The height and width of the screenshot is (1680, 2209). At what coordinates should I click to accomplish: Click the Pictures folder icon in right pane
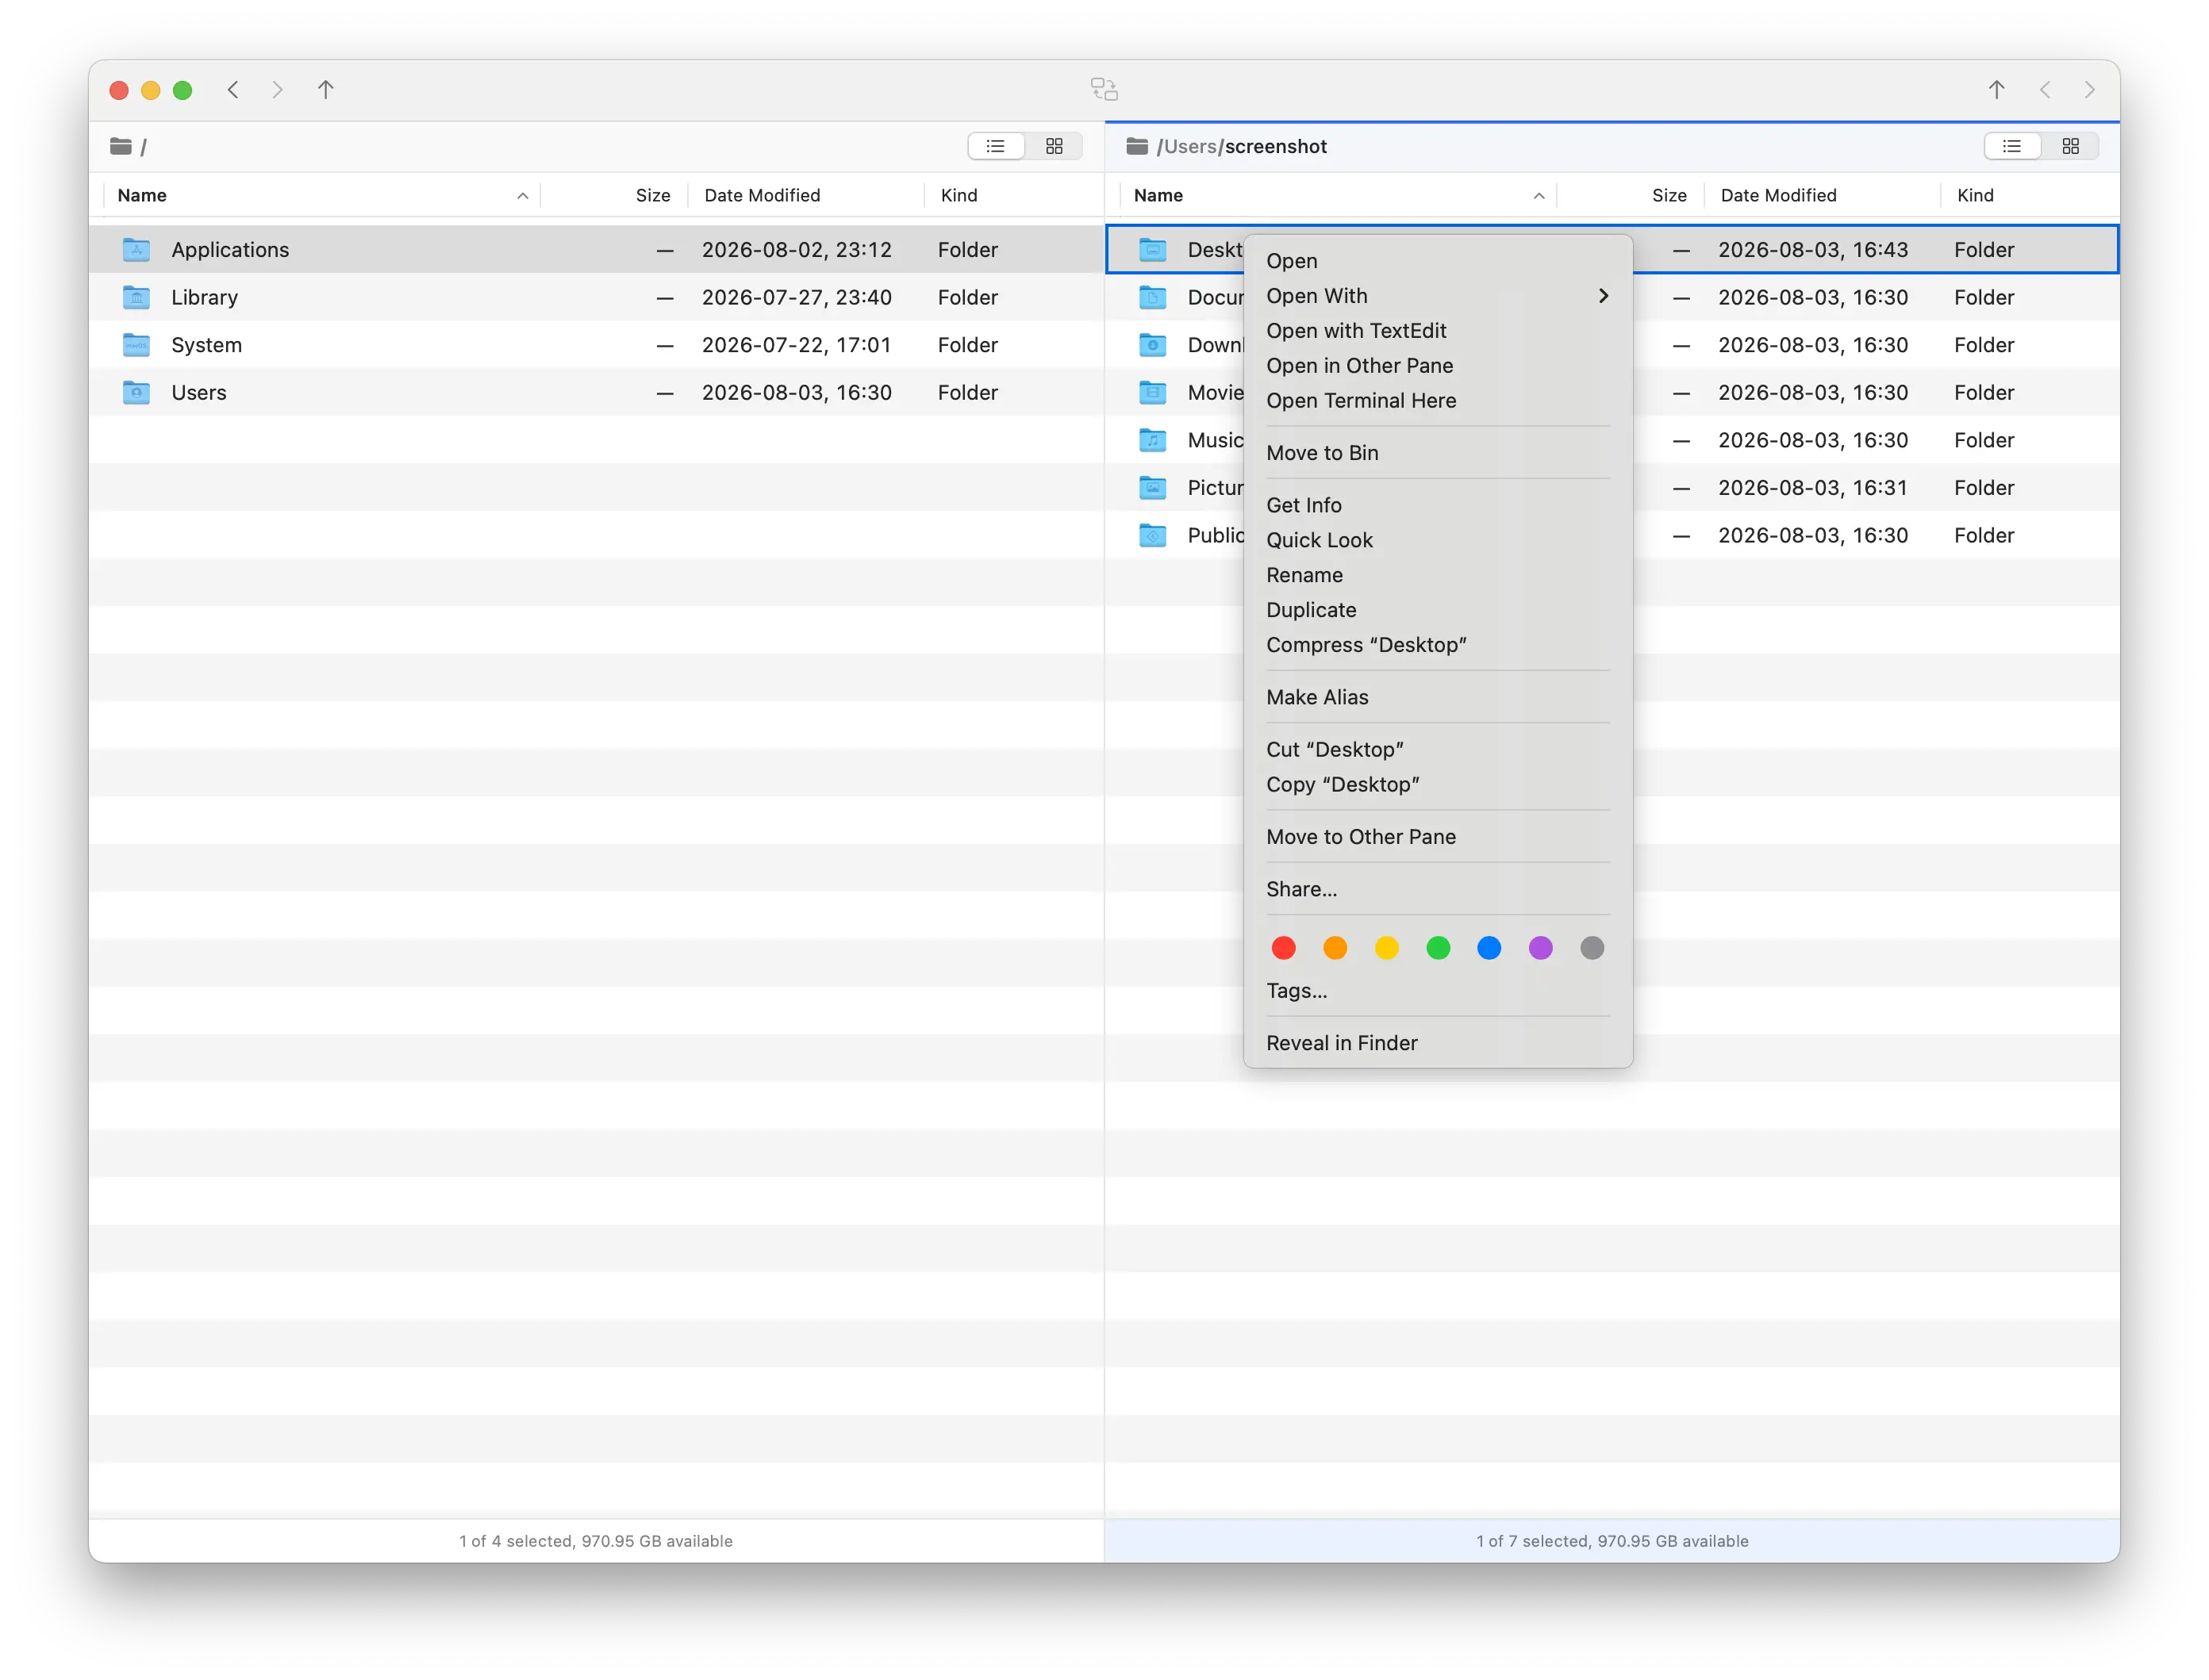click(x=1153, y=488)
